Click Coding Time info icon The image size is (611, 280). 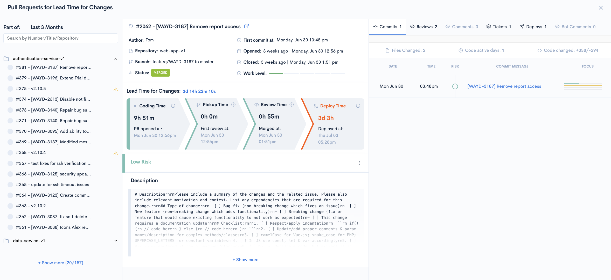coord(173,106)
